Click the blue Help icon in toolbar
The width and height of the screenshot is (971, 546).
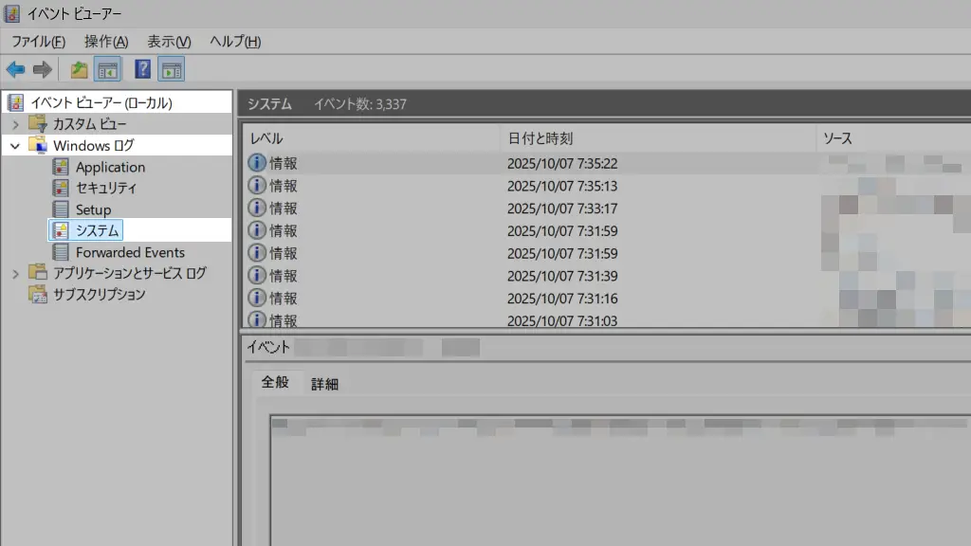tap(142, 69)
